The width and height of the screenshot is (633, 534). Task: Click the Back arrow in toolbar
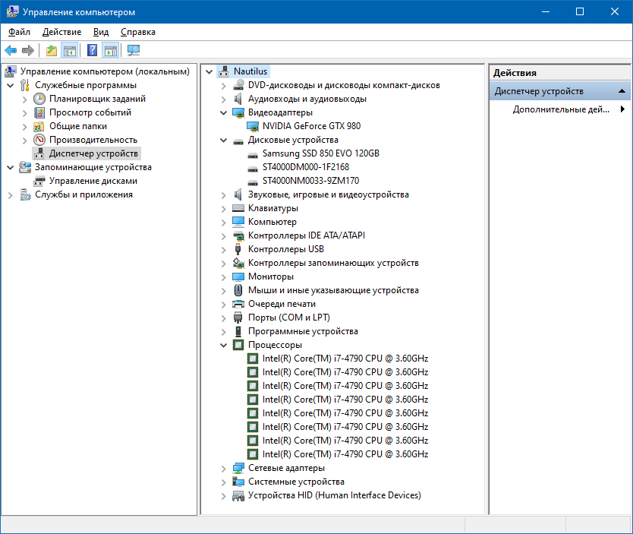(11, 51)
